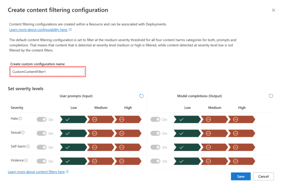Focus the custom configuration name field
283x189 pixels.
point(47,72)
